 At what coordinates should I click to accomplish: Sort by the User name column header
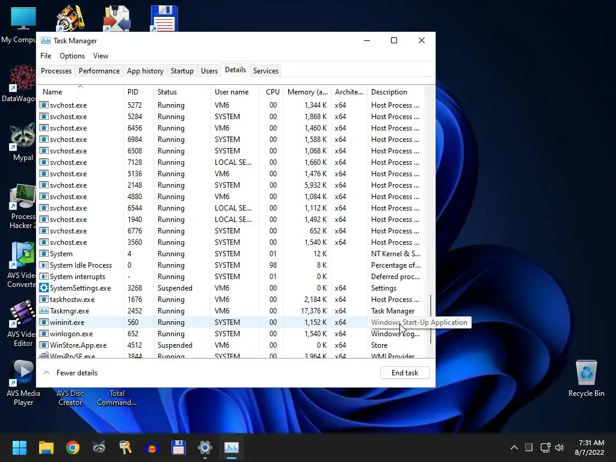(x=235, y=91)
